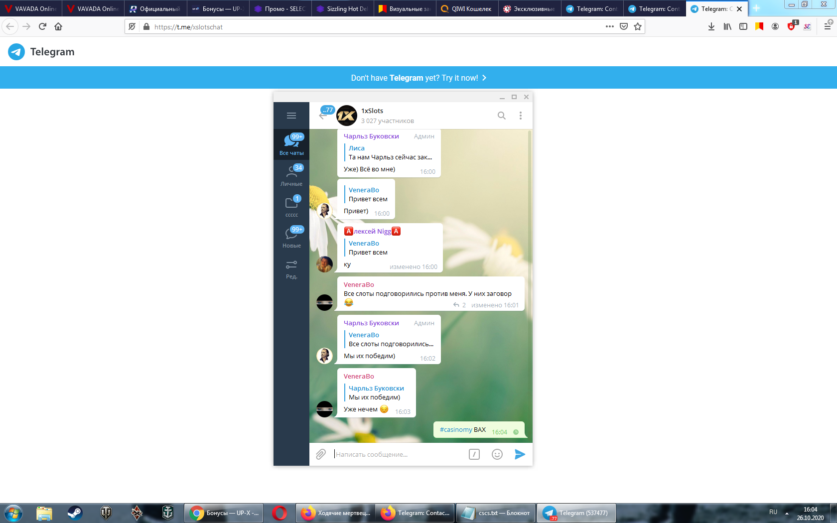
Task: Open Алексей's avatar next to the 'ку' message
Action: [324, 264]
